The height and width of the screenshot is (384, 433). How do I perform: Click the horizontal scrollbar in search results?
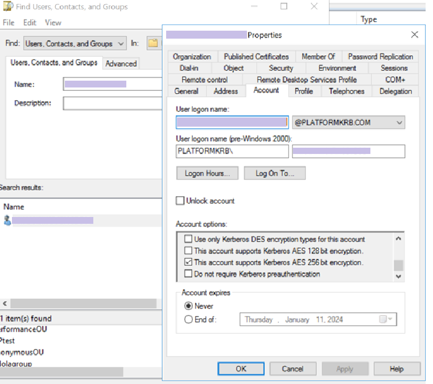(83, 303)
